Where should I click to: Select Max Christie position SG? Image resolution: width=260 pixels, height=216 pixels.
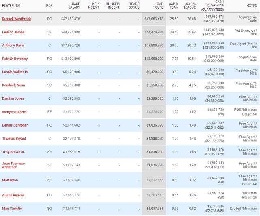49,209
